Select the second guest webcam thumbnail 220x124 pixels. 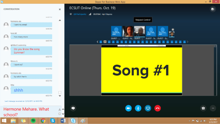click(128, 32)
